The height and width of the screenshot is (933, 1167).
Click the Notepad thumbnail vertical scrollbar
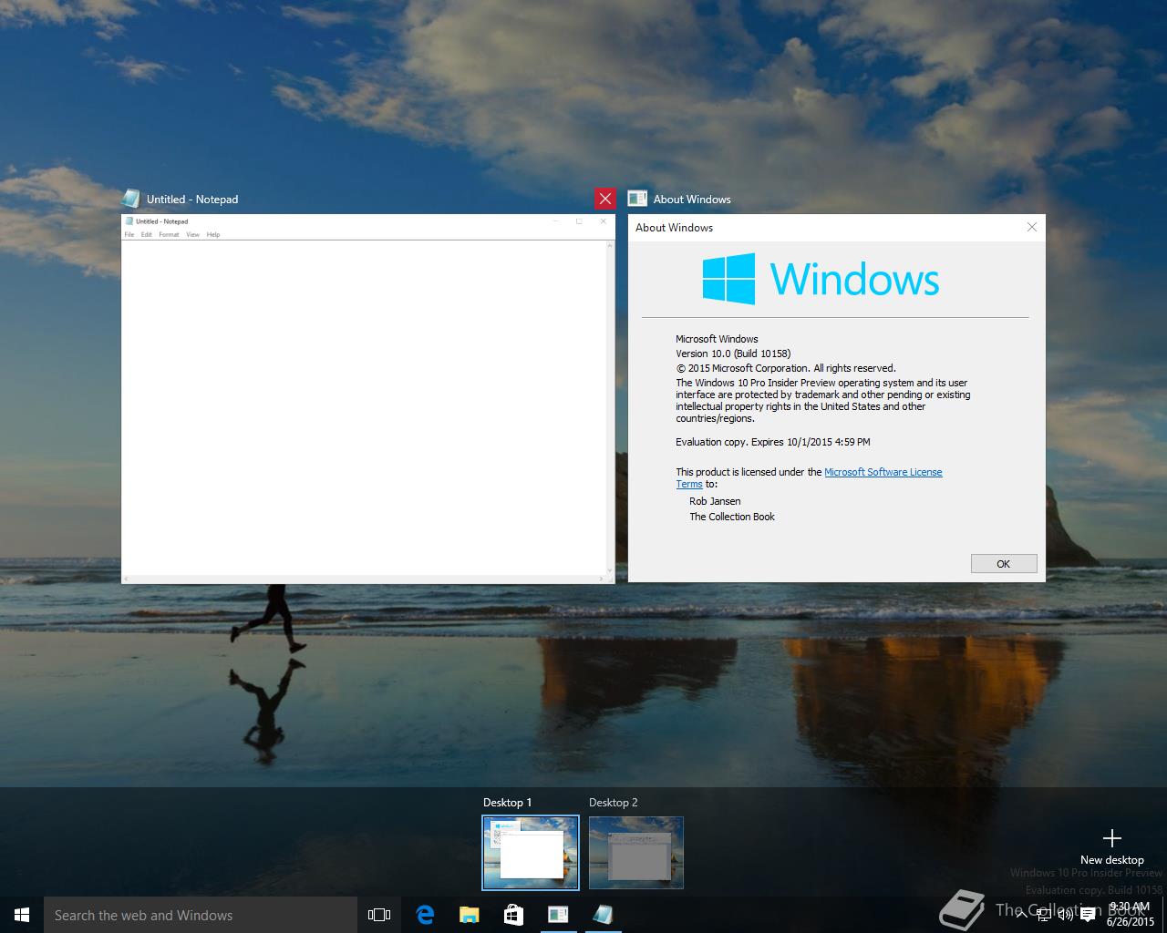610,408
